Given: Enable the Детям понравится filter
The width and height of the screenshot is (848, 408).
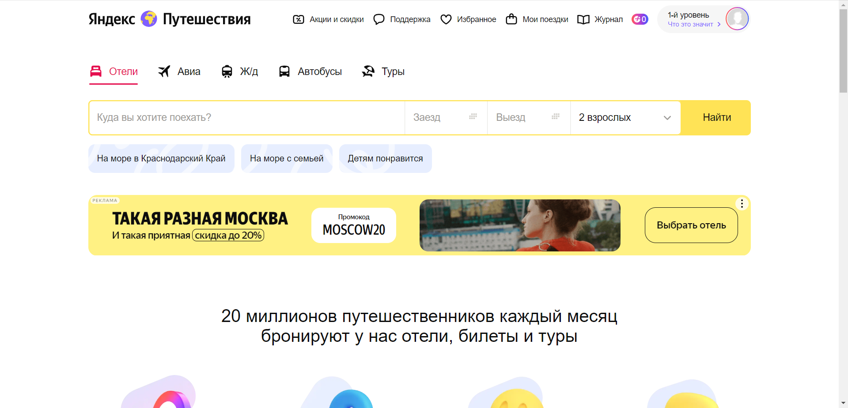Looking at the screenshot, I should (x=385, y=158).
